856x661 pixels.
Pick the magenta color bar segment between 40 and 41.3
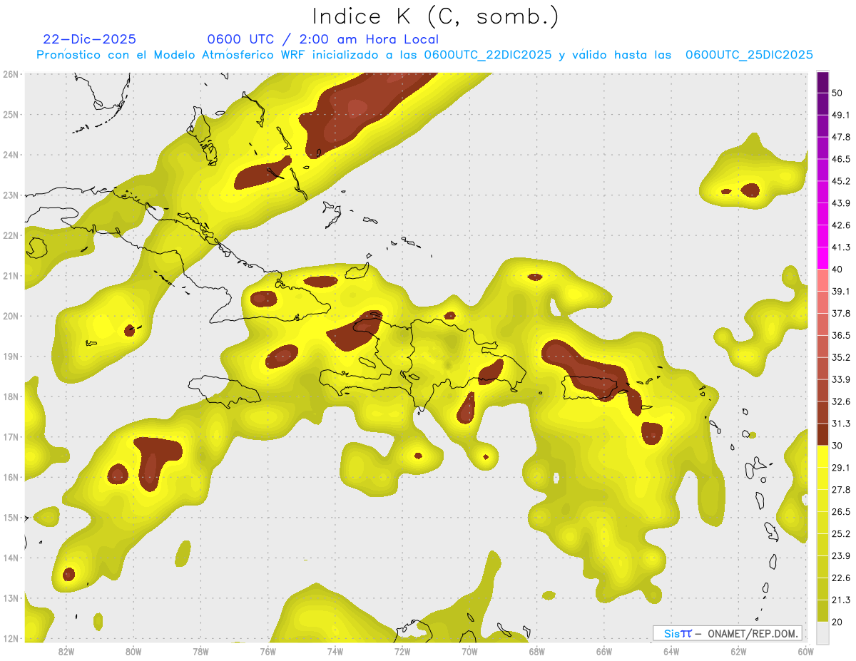[822, 258]
